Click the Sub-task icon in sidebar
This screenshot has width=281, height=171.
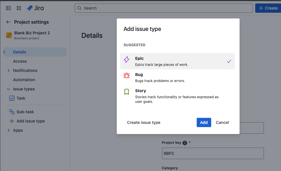(12, 112)
